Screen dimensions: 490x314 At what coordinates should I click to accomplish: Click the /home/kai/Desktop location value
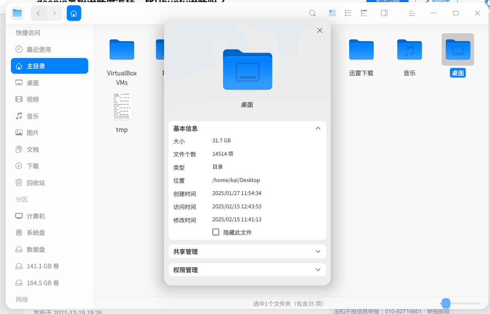point(236,180)
